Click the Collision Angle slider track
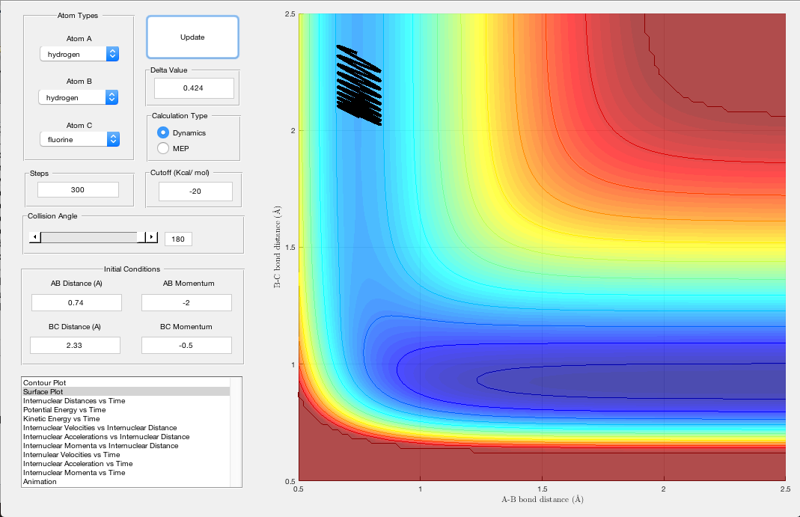The image size is (800, 517). pyautogui.click(x=90, y=237)
